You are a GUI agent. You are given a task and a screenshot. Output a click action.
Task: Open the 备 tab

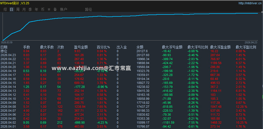coord(55,10)
